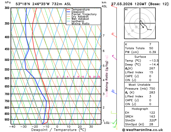Click the Most Unstable theta-e value 283
This screenshot has width=171, height=132.
coord(152,92)
